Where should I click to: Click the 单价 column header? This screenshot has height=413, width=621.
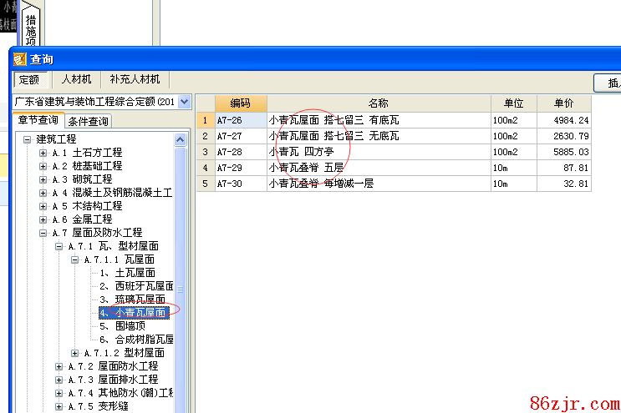tap(563, 103)
